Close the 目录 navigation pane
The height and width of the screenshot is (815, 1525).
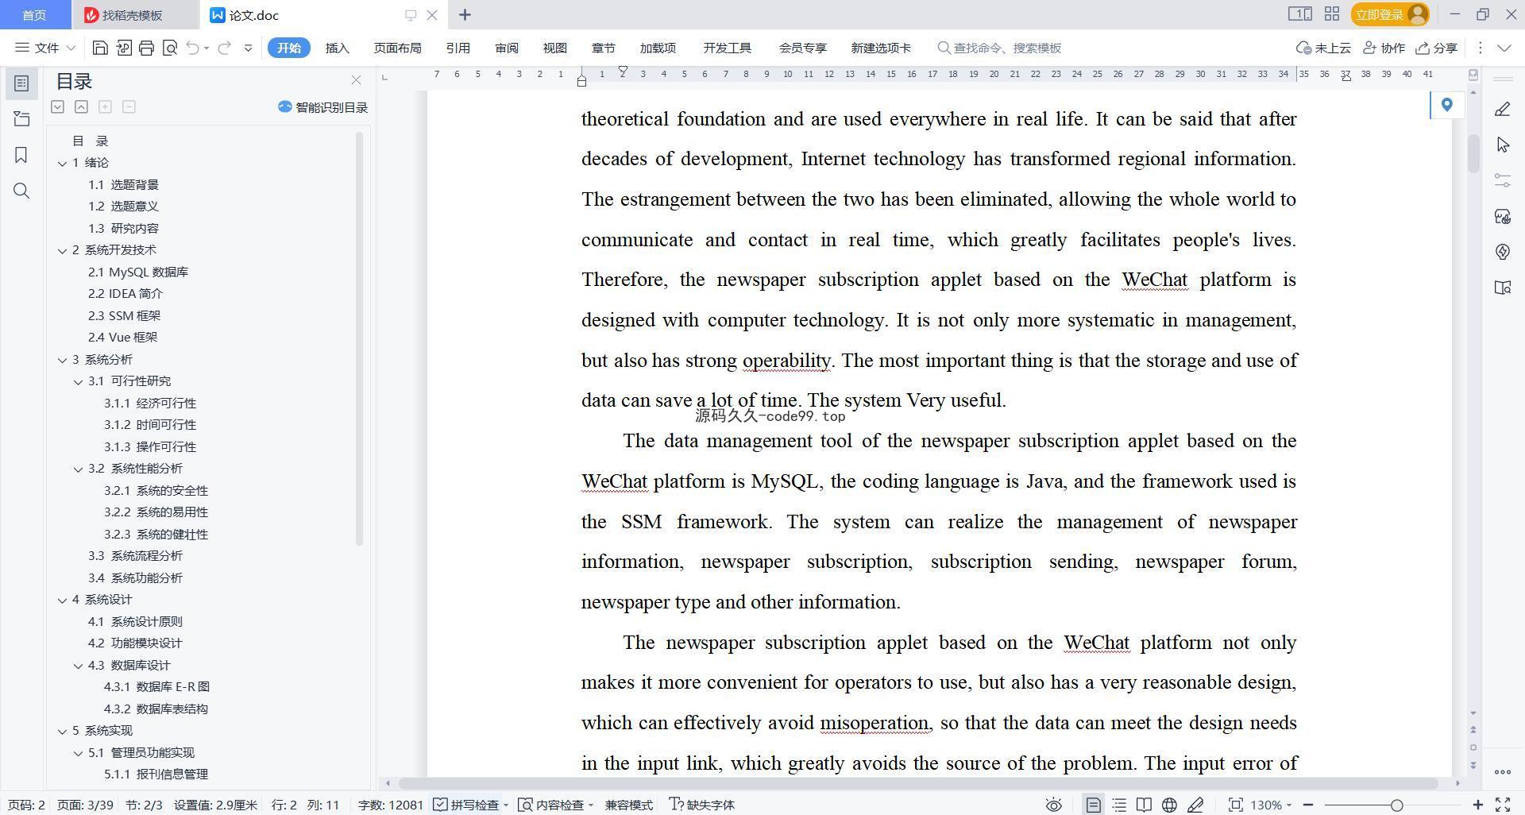pyautogui.click(x=356, y=80)
